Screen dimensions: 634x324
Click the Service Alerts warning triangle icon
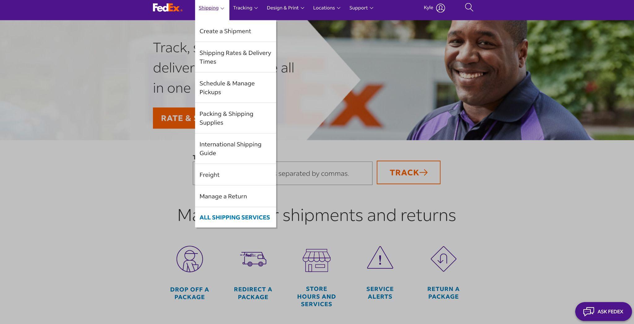[x=380, y=258]
